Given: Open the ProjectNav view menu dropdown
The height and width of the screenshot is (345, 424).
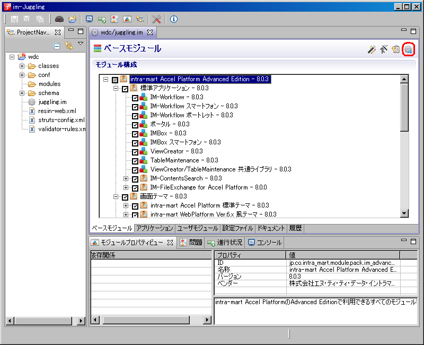Looking at the screenshot, I should coord(81,44).
